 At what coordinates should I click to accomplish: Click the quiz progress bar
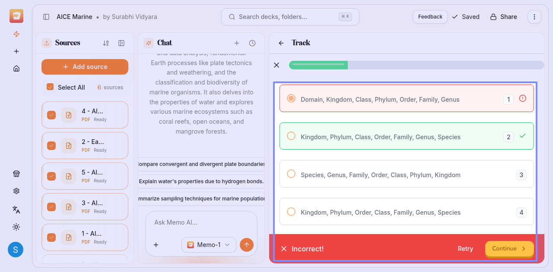coord(416,65)
